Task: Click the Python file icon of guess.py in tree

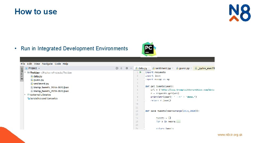Action: click(x=32, y=80)
